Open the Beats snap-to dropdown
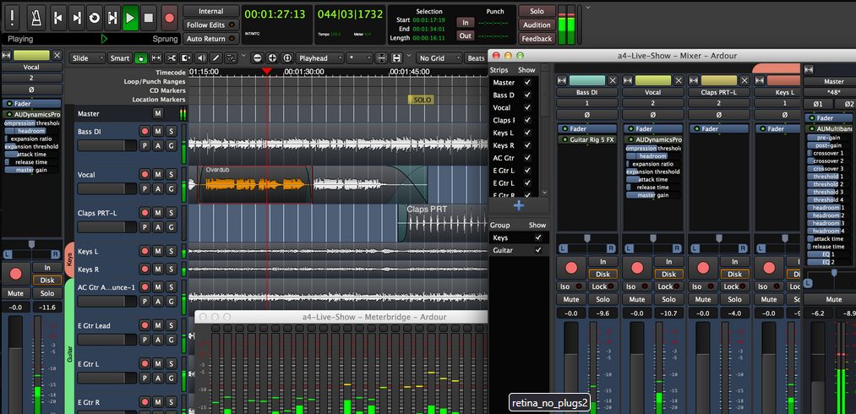 [476, 58]
